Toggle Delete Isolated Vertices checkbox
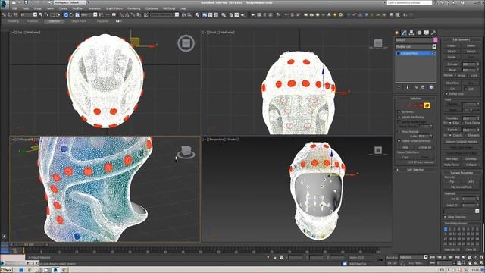This screenshot has height=273, width=485. click(399, 140)
